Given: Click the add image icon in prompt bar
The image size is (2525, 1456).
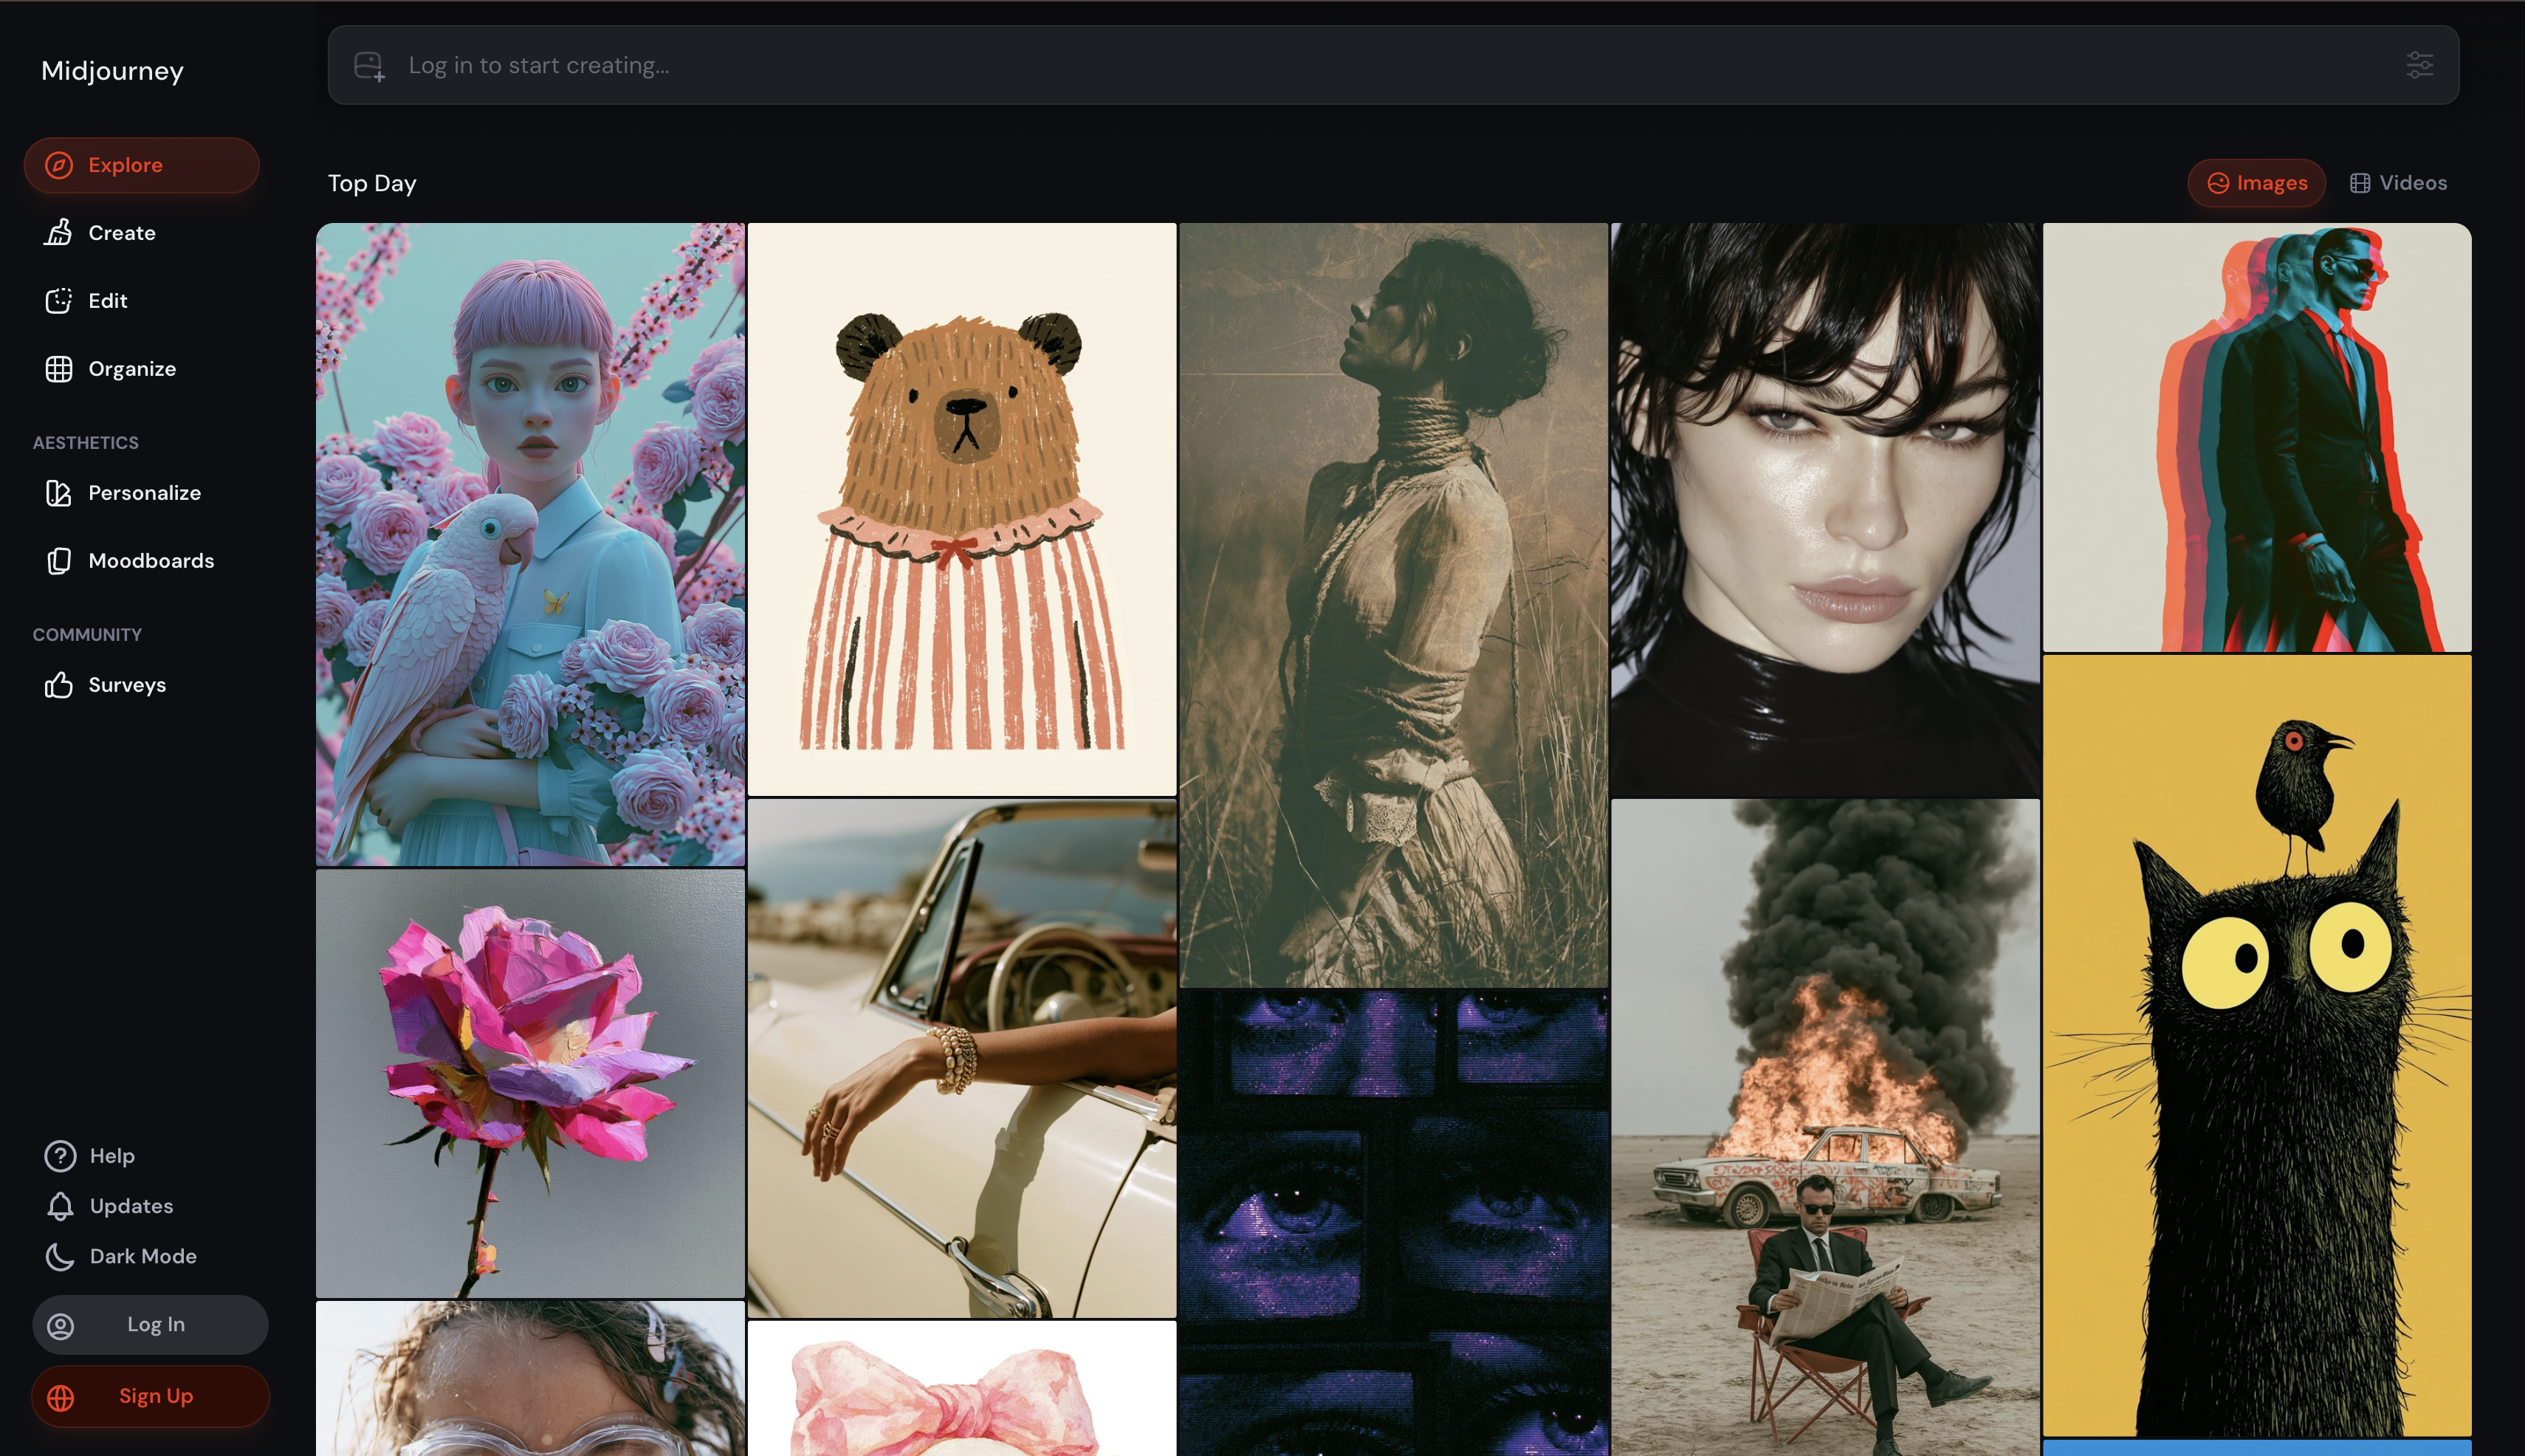Looking at the screenshot, I should point(369,66).
